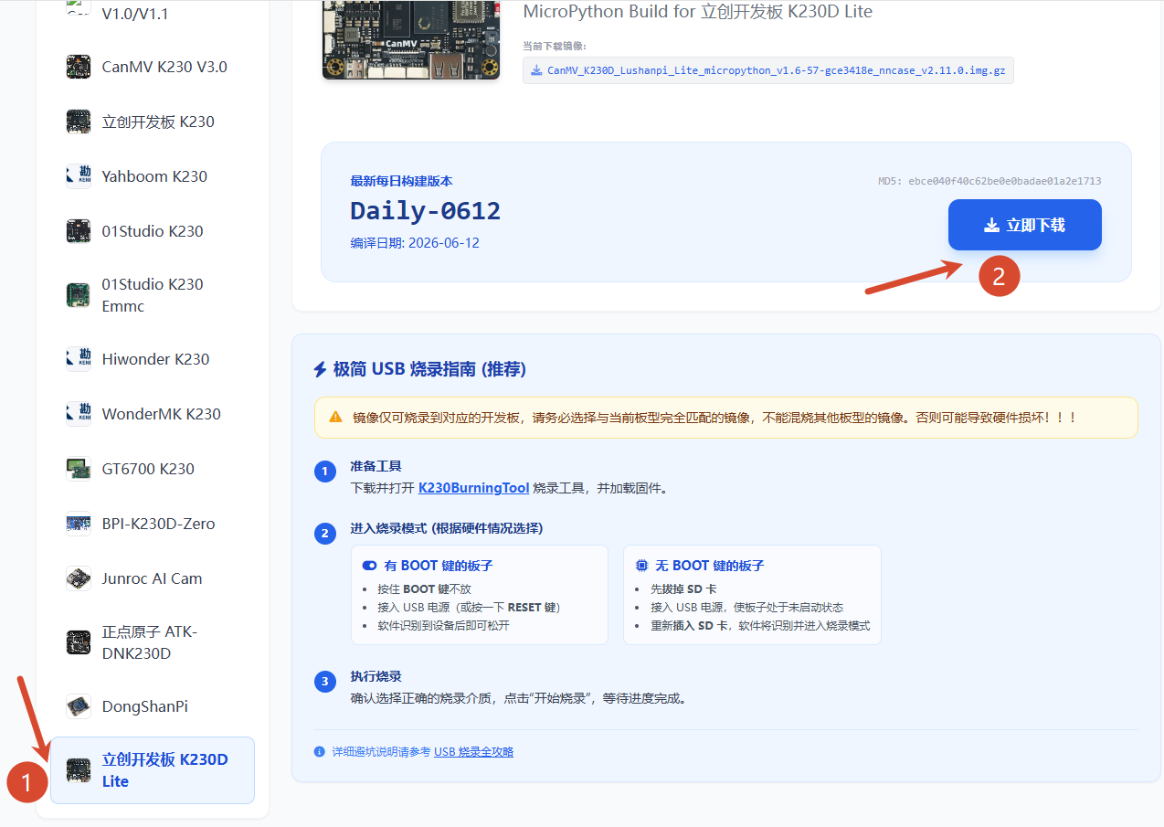Click the Daily-0612 version heading
The height and width of the screenshot is (827, 1164).
pyautogui.click(x=426, y=211)
